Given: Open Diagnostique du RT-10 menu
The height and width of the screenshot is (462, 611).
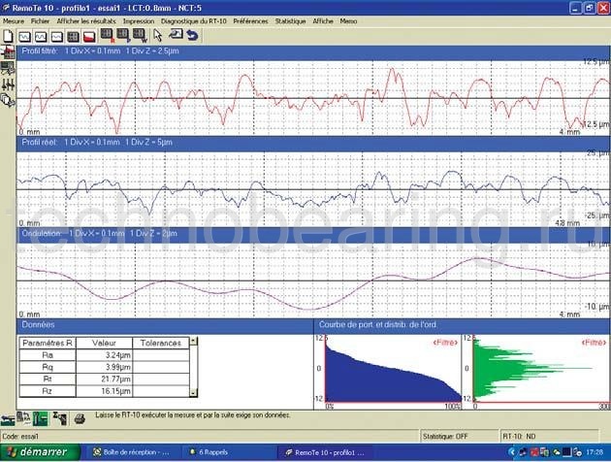Looking at the screenshot, I should pyautogui.click(x=194, y=19).
